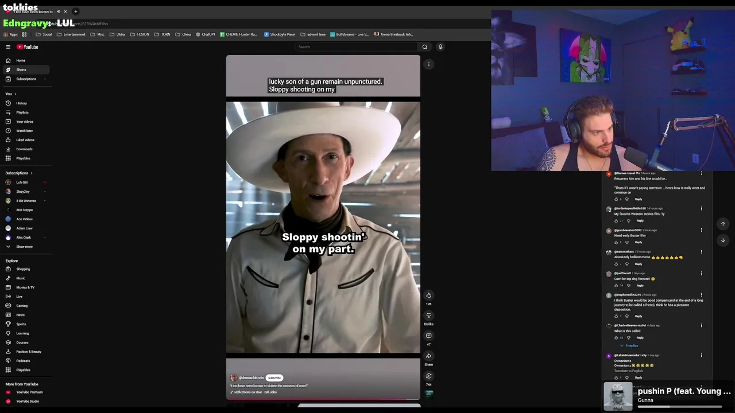Open the Buffstreams bookmark
The width and height of the screenshot is (735, 413).
pos(350,34)
